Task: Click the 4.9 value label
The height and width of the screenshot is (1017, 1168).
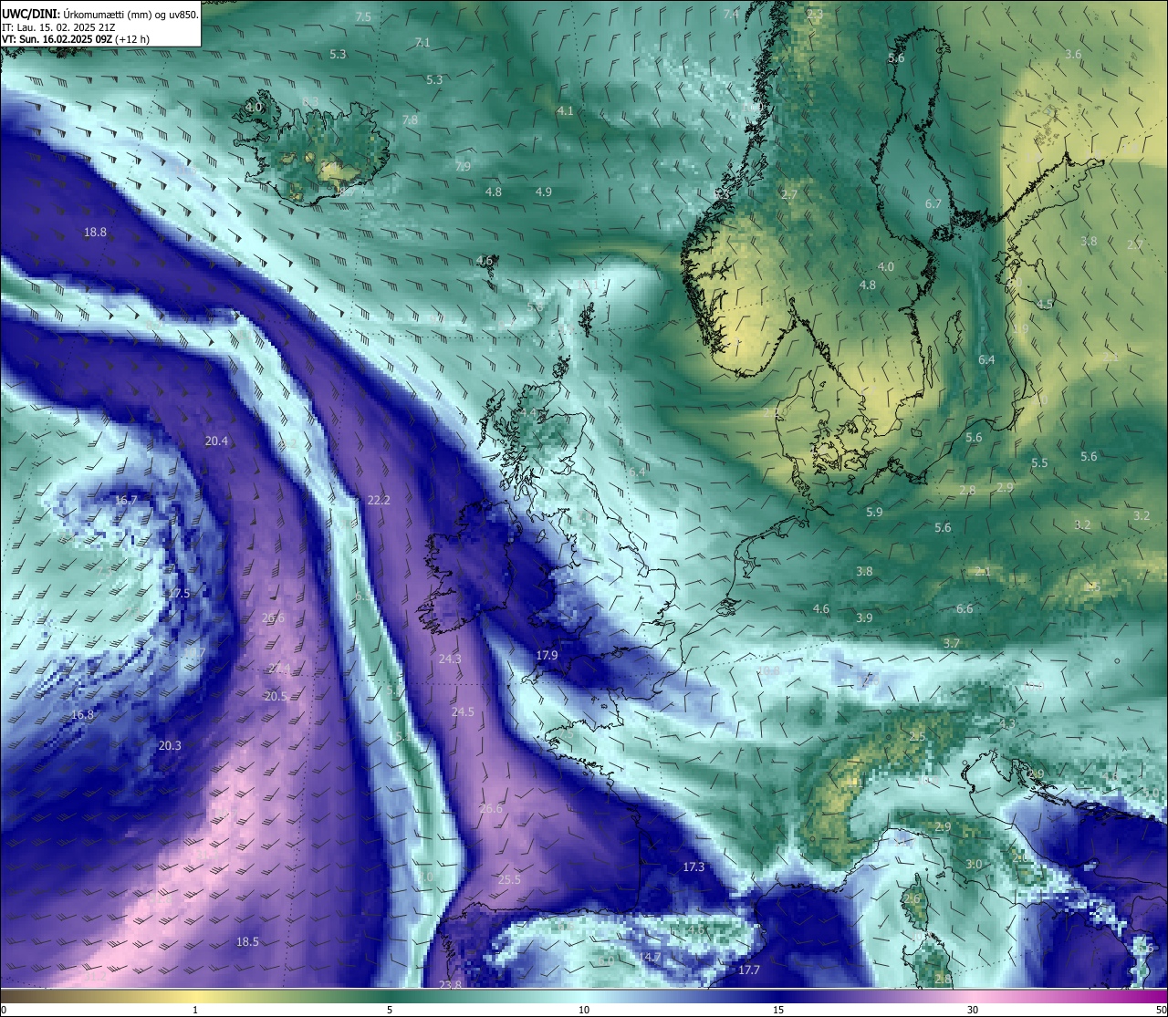Action: tap(544, 192)
